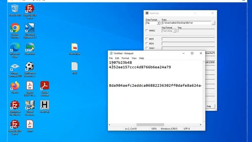The image size is (252, 142).
Task: Click the UTF-8 encoding status entry
Action: tap(187, 129)
